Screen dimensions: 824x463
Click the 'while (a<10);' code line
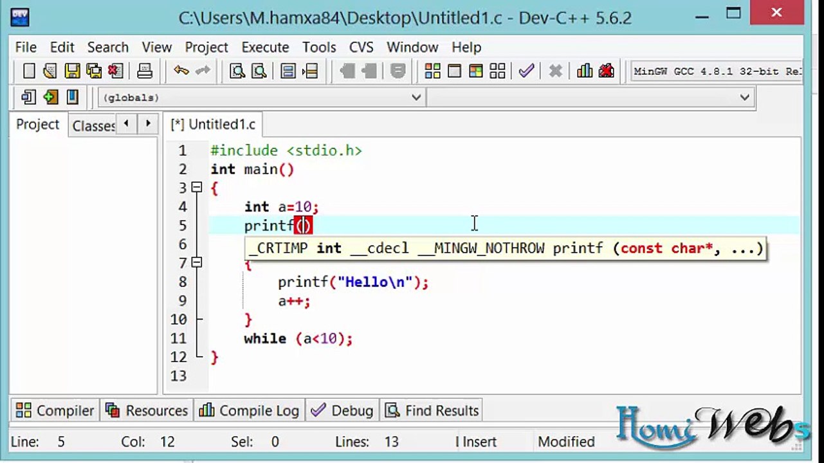click(298, 338)
